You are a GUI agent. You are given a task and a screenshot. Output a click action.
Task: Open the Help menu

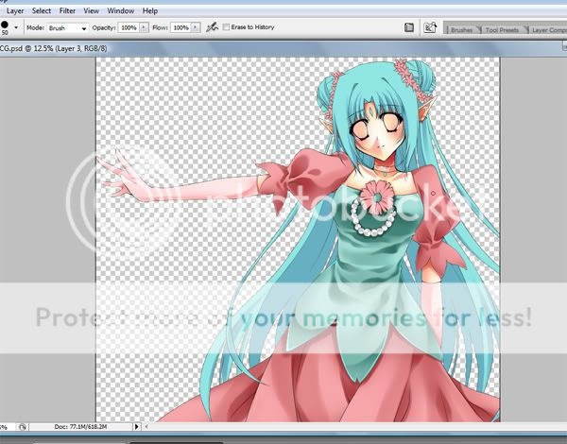tap(149, 11)
